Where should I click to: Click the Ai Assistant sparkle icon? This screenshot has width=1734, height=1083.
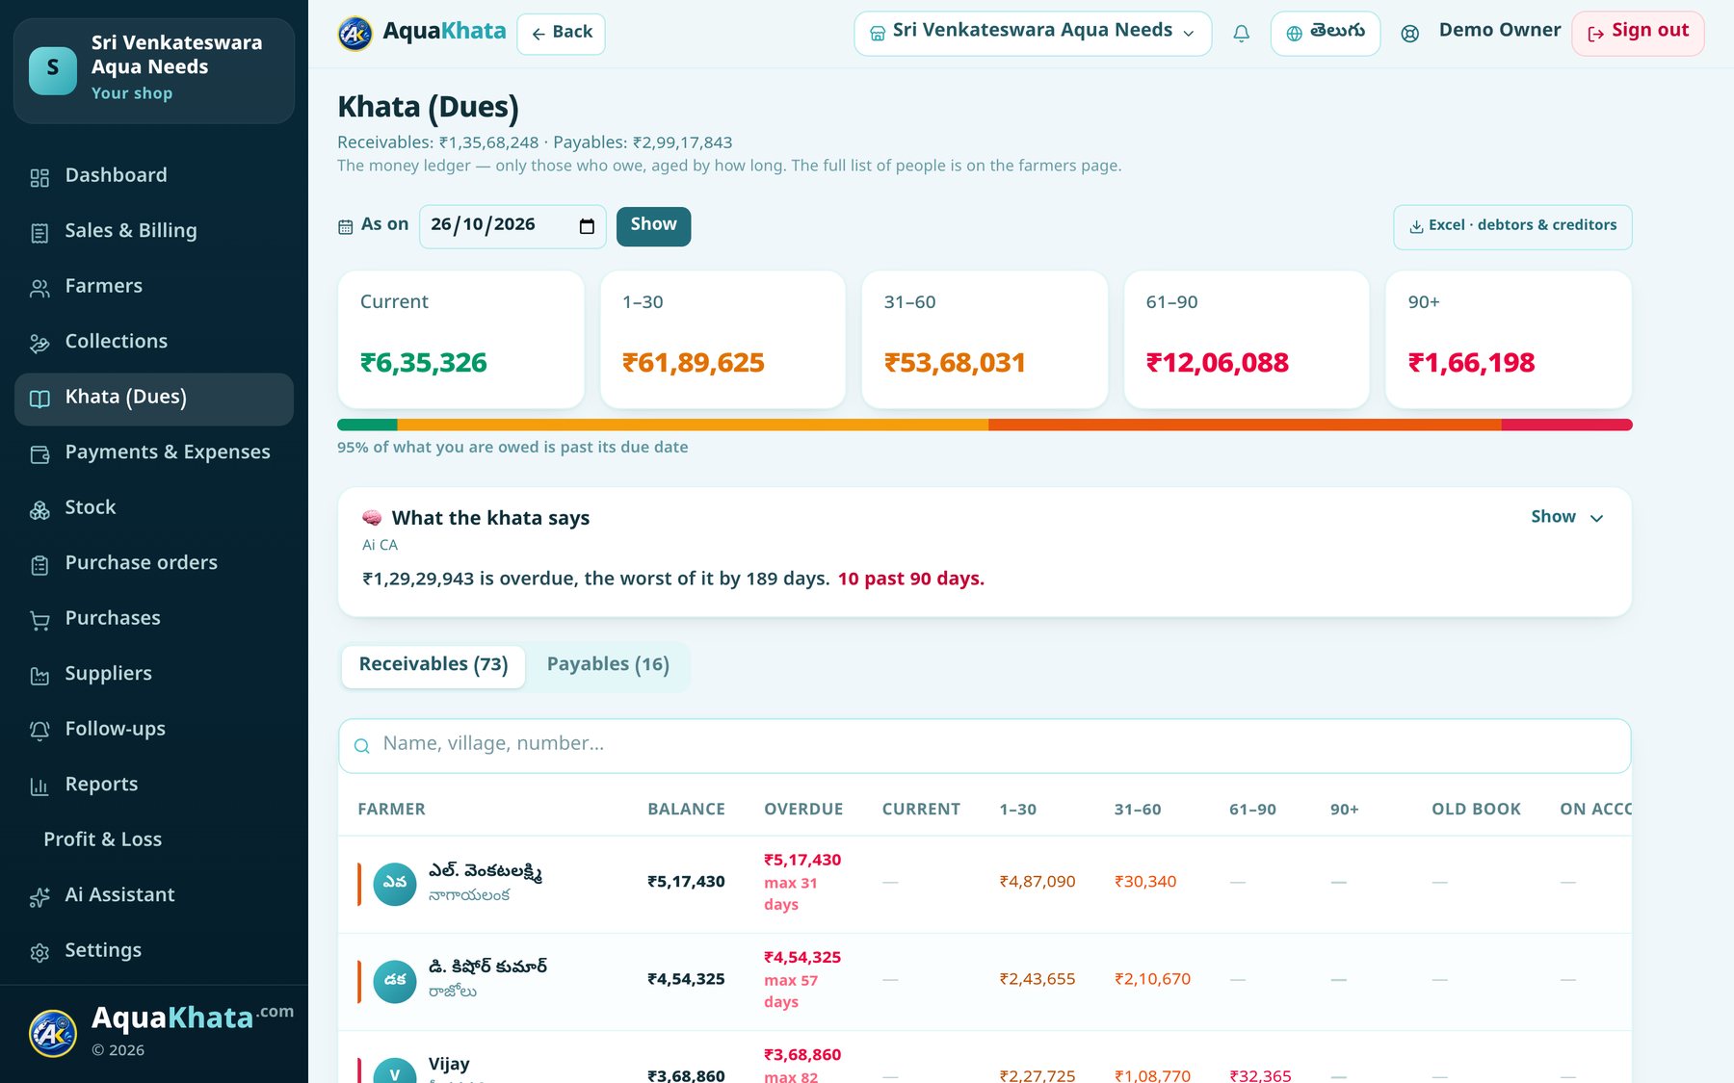(x=39, y=897)
